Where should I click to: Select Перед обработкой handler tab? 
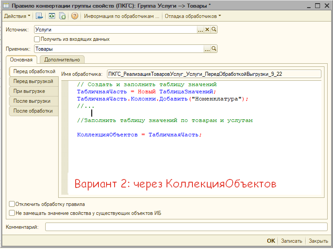[34, 71]
